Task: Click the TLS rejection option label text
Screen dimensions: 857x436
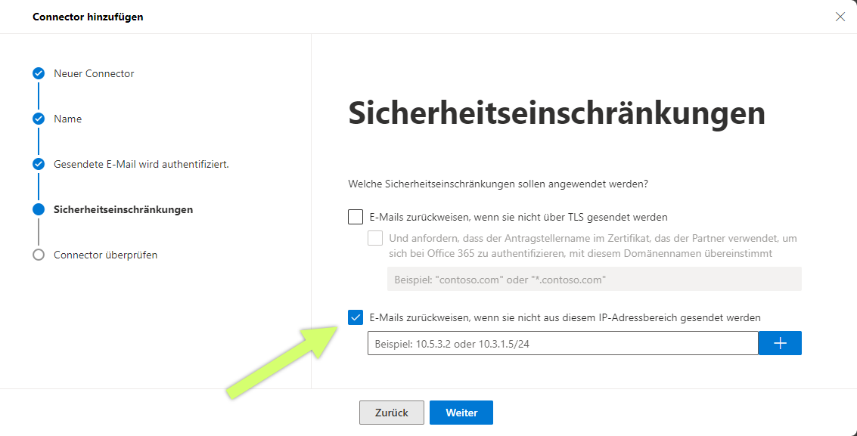Action: point(519,217)
